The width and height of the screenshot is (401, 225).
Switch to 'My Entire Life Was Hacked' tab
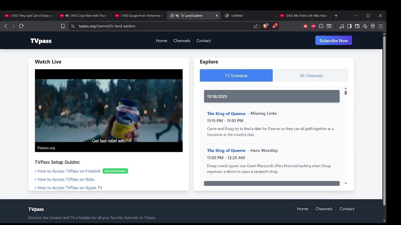pyautogui.click(x=304, y=16)
